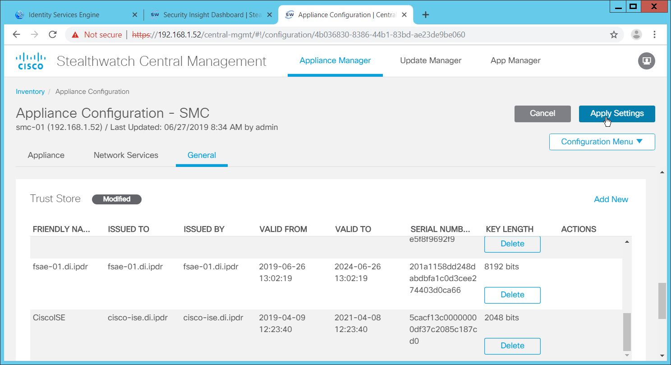Open the user profile icon in header
The width and height of the screenshot is (671, 365).
pos(646,61)
